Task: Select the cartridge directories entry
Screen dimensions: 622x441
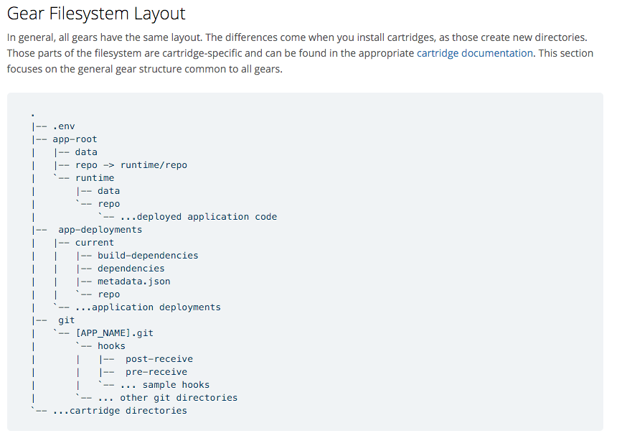Action: 121,410
